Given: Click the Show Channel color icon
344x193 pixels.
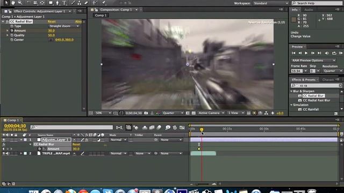Looking at the screenshot, I should (158, 113).
